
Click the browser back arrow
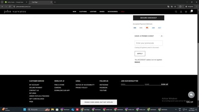pos(2,7)
